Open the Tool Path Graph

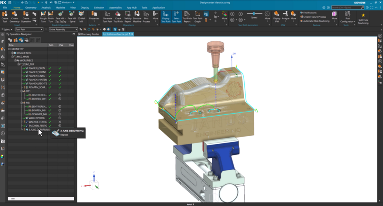tap(197, 16)
